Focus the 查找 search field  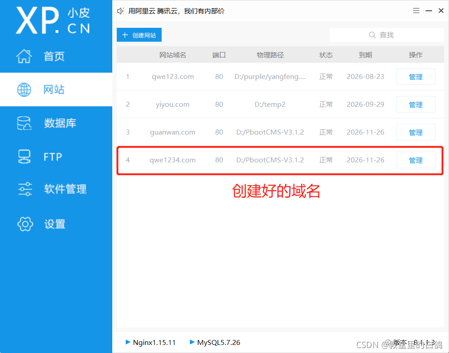tap(387, 35)
